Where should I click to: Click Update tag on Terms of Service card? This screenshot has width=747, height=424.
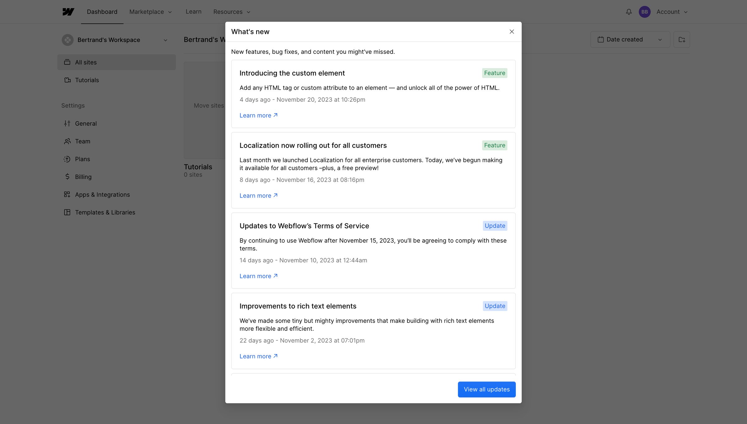(x=495, y=226)
